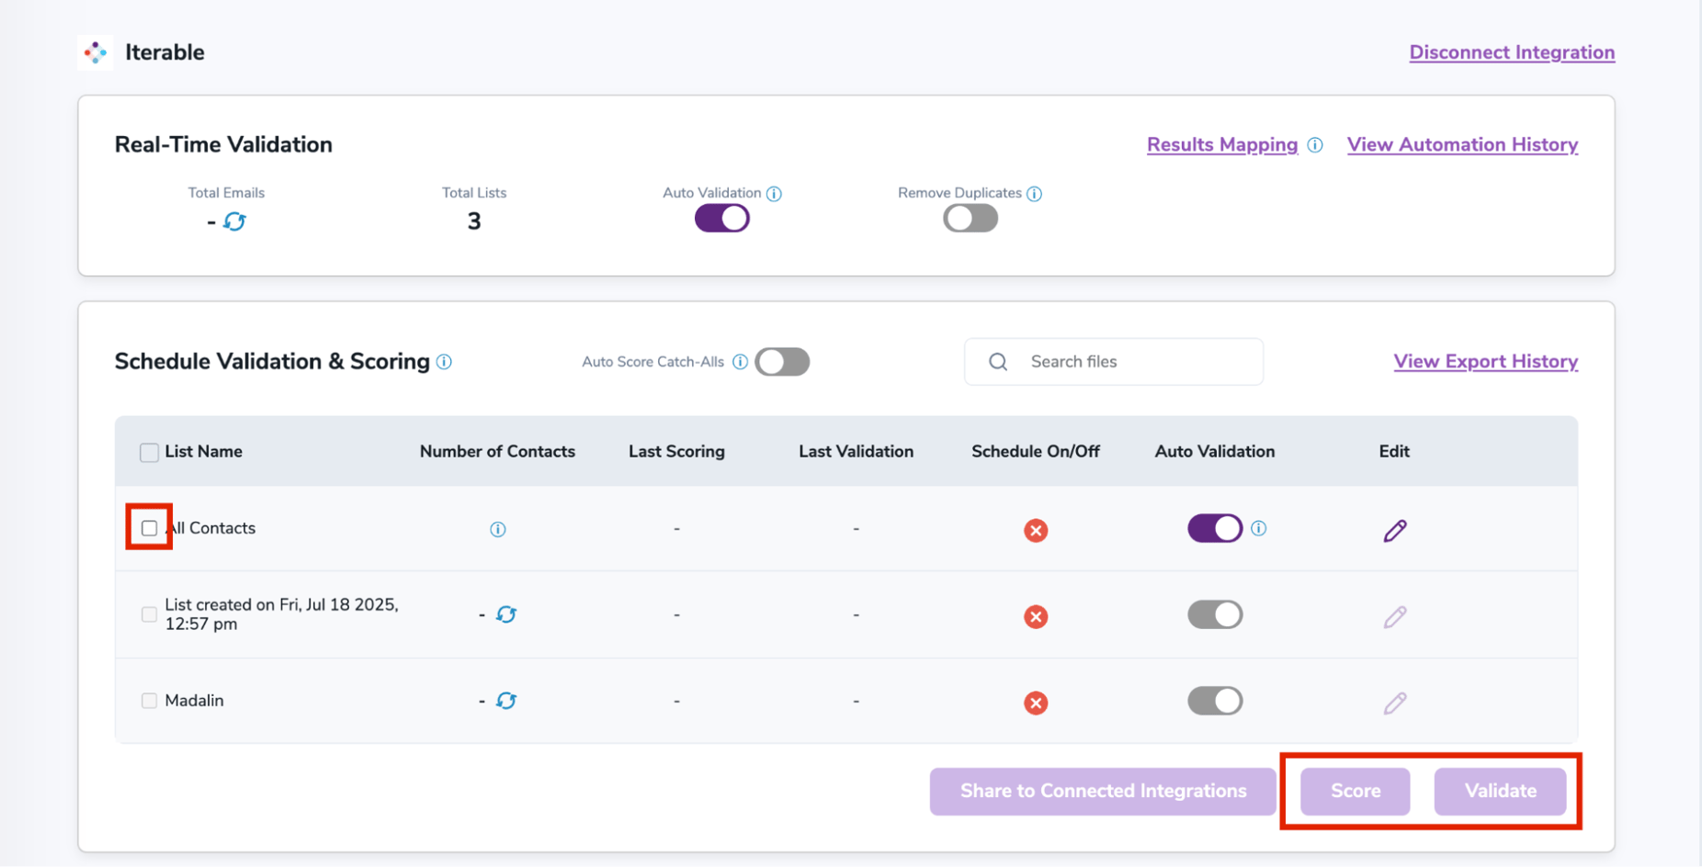Edit the Madalin list with the pencil

(x=1395, y=703)
